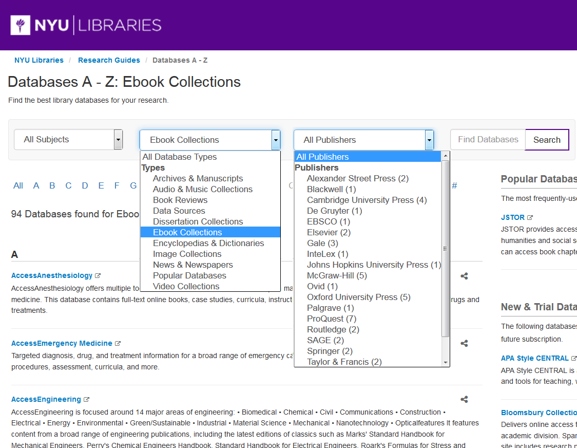
Task: Click the Search button
Action: 547,140
